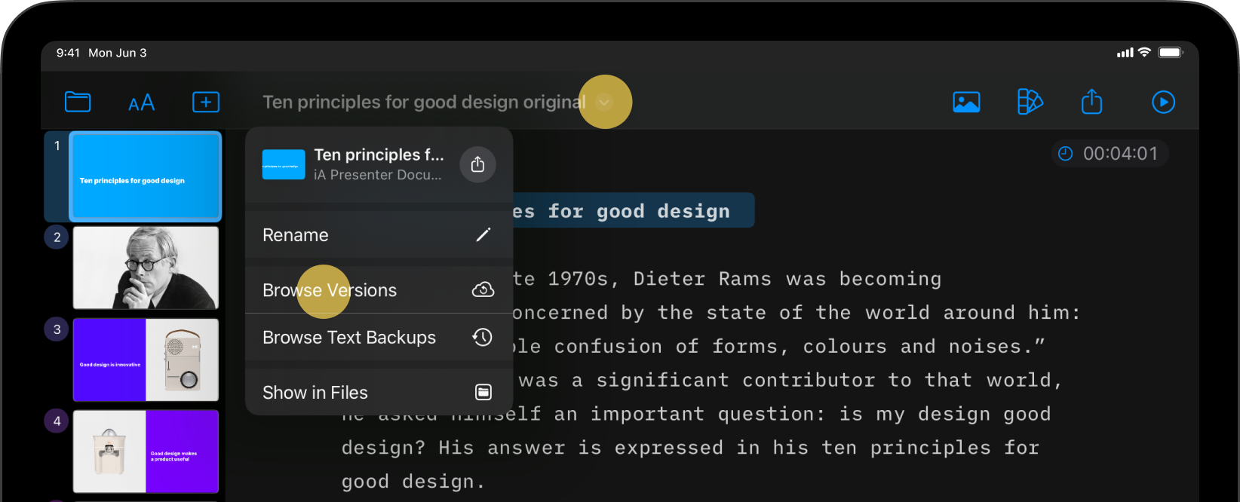Viewport: 1240px width, 502px height.
Task: Open slide 1 blue title thumbnail
Action: [146, 176]
